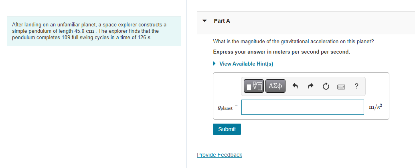Click the Express your answer instruction text
The image size is (415, 168).
coord(281,52)
